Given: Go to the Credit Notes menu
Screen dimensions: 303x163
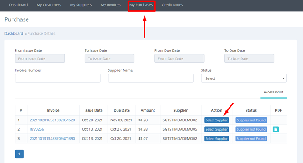Looking at the screenshot, I should tap(172, 5).
